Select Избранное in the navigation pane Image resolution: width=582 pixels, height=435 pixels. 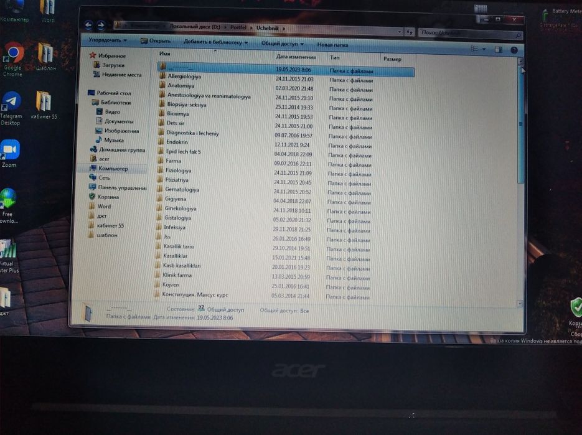pyautogui.click(x=107, y=55)
